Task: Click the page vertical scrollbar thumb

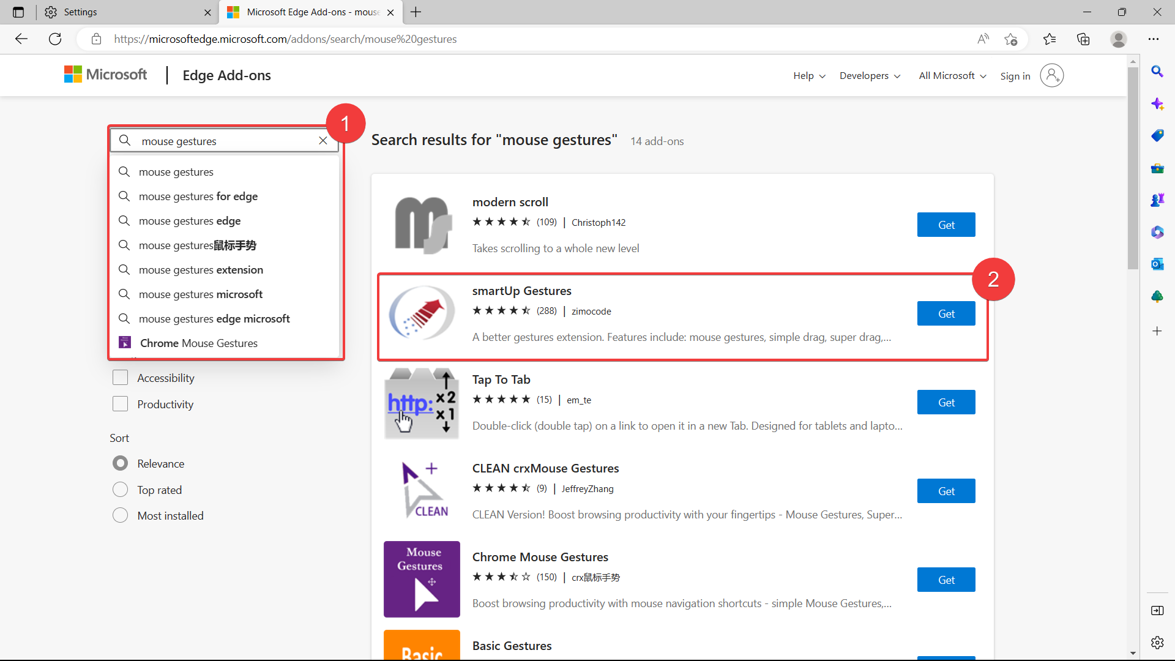Action: (x=1133, y=168)
